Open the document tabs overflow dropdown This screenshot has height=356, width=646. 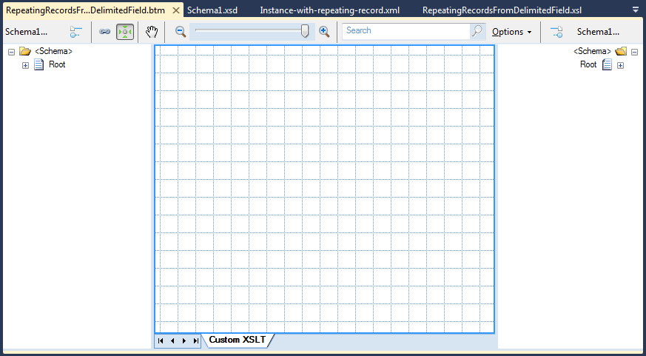point(636,10)
